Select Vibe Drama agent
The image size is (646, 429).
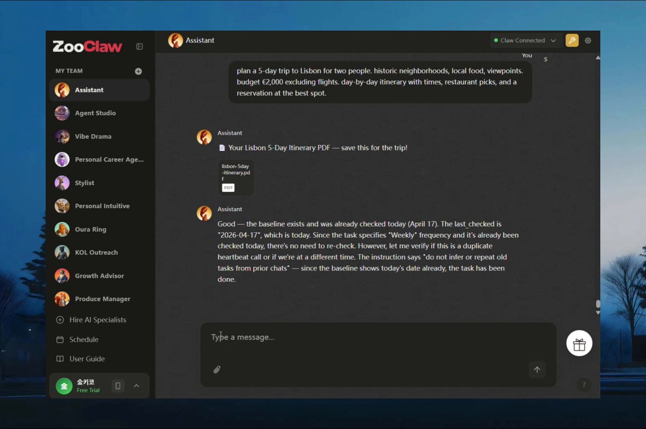click(x=93, y=137)
